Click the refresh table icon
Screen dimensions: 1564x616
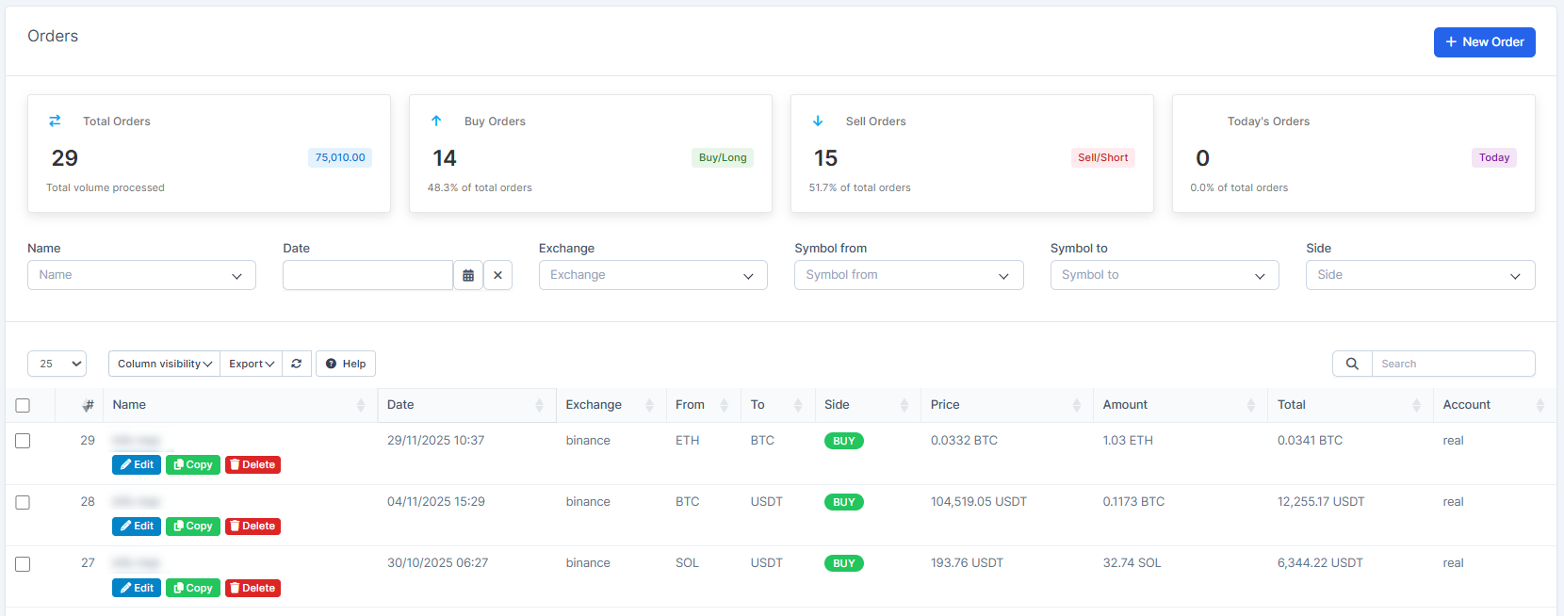point(297,364)
